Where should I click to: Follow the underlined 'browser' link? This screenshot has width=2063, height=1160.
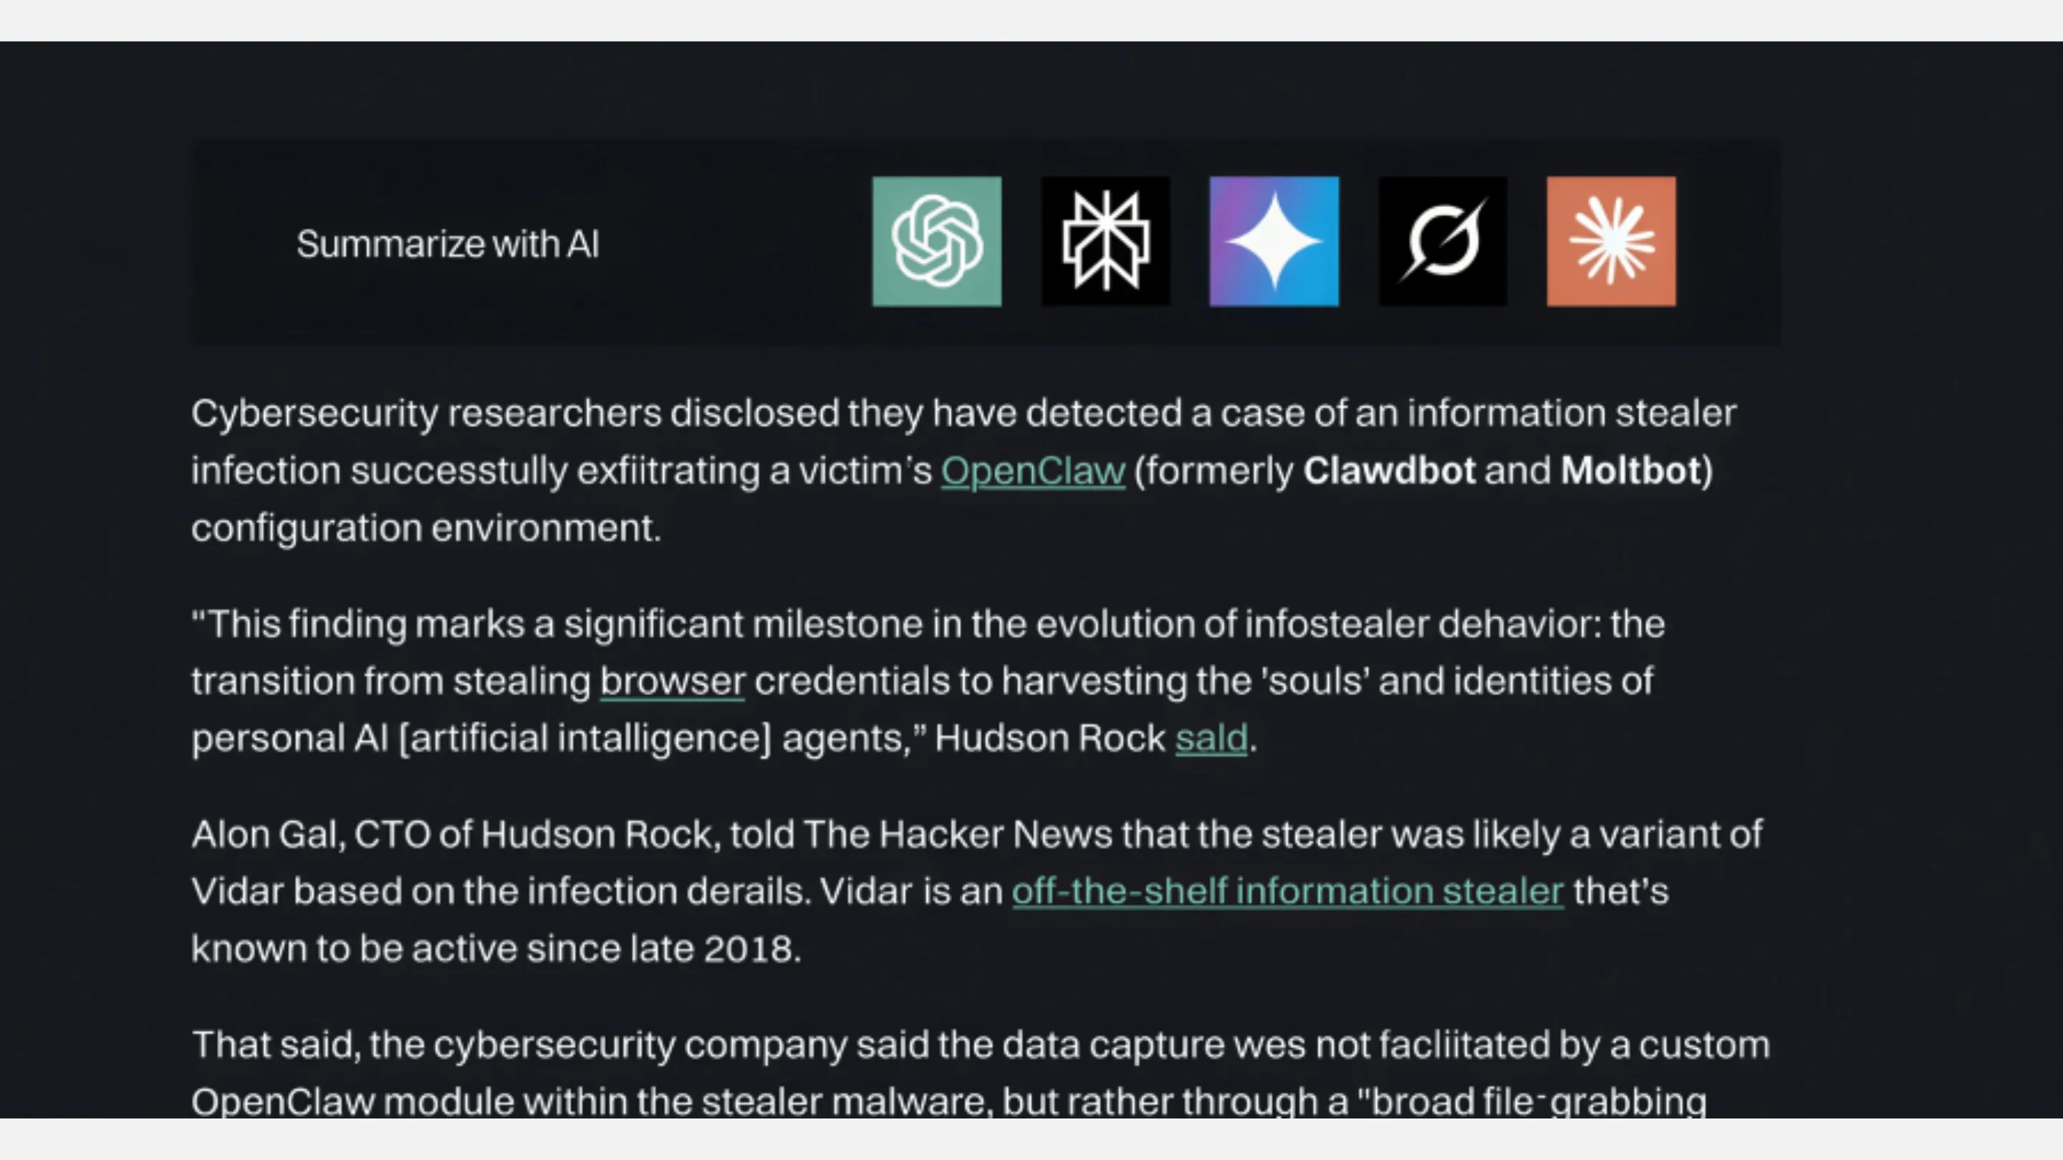pyautogui.click(x=672, y=681)
